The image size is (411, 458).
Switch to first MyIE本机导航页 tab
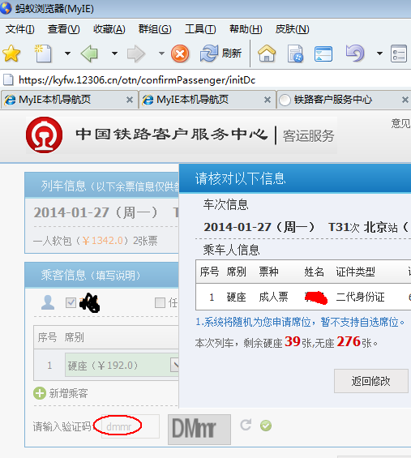point(69,100)
